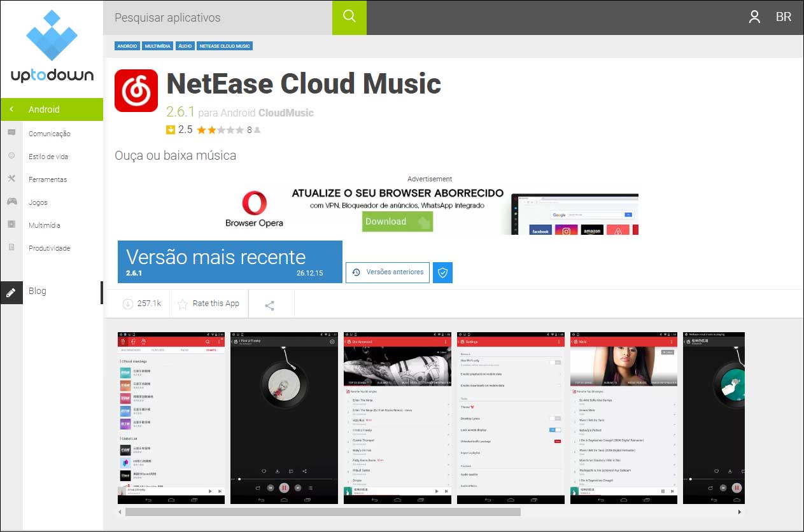This screenshot has width=804, height=532.
Task: Click the Opera ad headline
Action: click(x=398, y=193)
